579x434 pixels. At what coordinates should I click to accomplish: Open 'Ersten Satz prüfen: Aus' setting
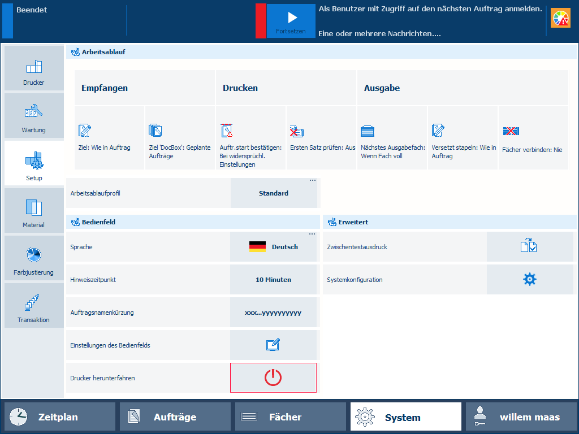tap(321, 138)
